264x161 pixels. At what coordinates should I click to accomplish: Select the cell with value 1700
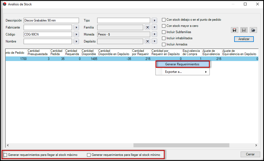(16, 59)
